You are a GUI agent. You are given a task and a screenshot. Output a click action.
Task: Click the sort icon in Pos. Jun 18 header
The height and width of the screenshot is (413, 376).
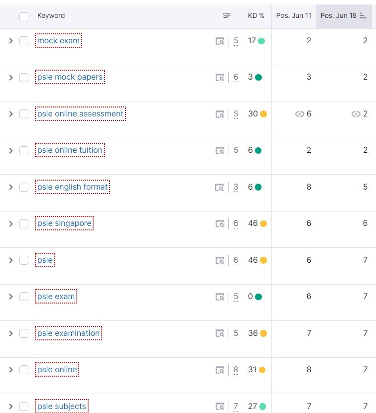(x=363, y=16)
